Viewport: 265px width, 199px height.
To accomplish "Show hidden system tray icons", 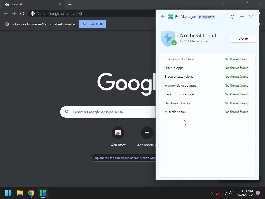I will pyautogui.click(x=211, y=193).
